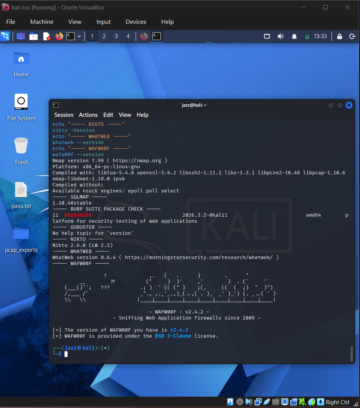360x408 pixels.
Task: Open the Trash desktop icon
Action: (21, 151)
